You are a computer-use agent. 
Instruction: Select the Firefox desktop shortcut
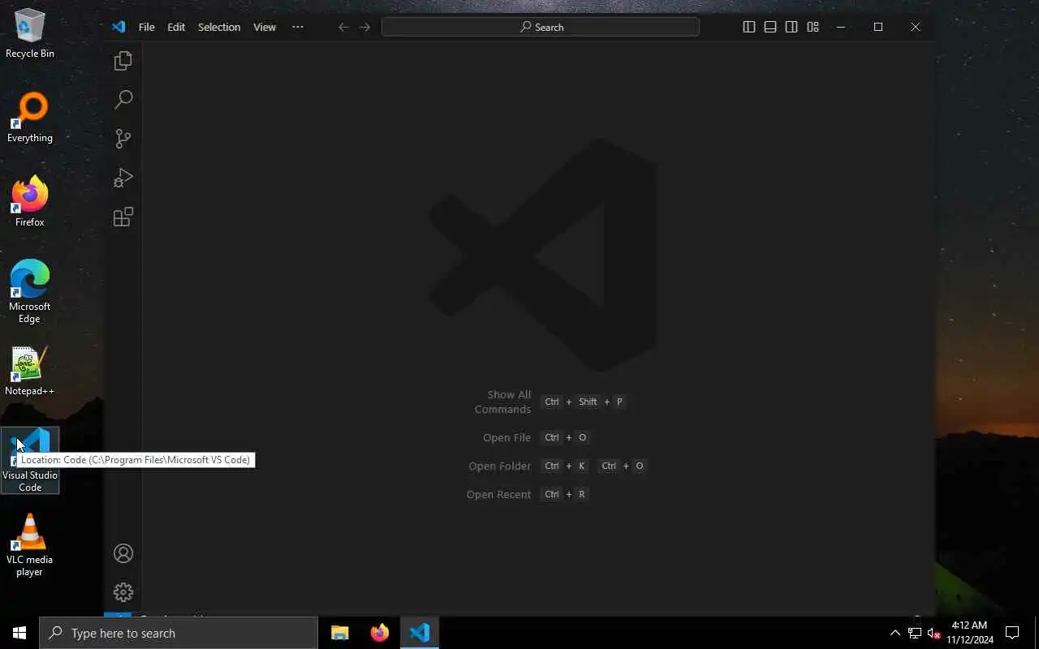pos(30,202)
